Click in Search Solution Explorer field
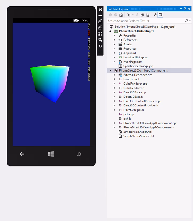 145,21
